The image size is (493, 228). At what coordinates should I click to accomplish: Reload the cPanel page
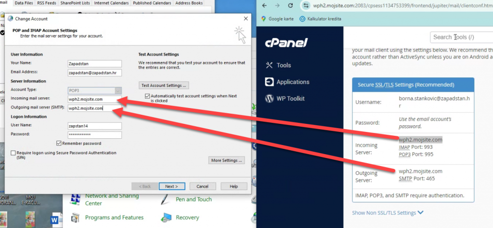click(x=290, y=6)
